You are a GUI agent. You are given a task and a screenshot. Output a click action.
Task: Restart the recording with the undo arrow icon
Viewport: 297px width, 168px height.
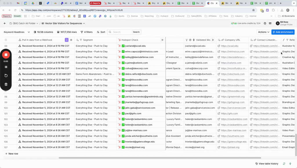point(6,75)
